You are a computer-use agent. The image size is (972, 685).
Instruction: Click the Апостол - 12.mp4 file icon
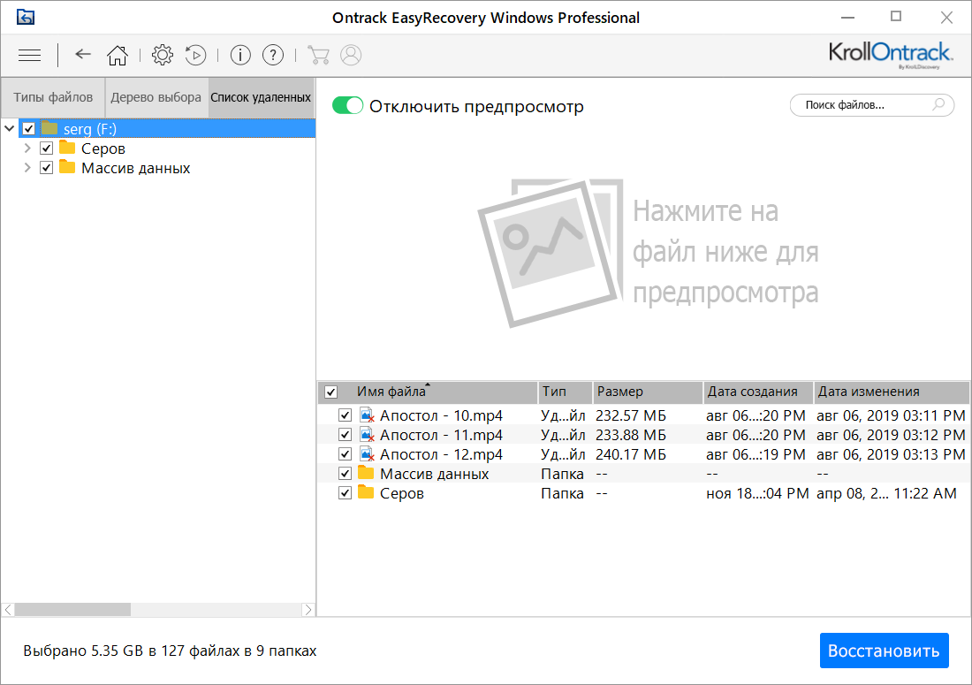pyautogui.click(x=367, y=453)
